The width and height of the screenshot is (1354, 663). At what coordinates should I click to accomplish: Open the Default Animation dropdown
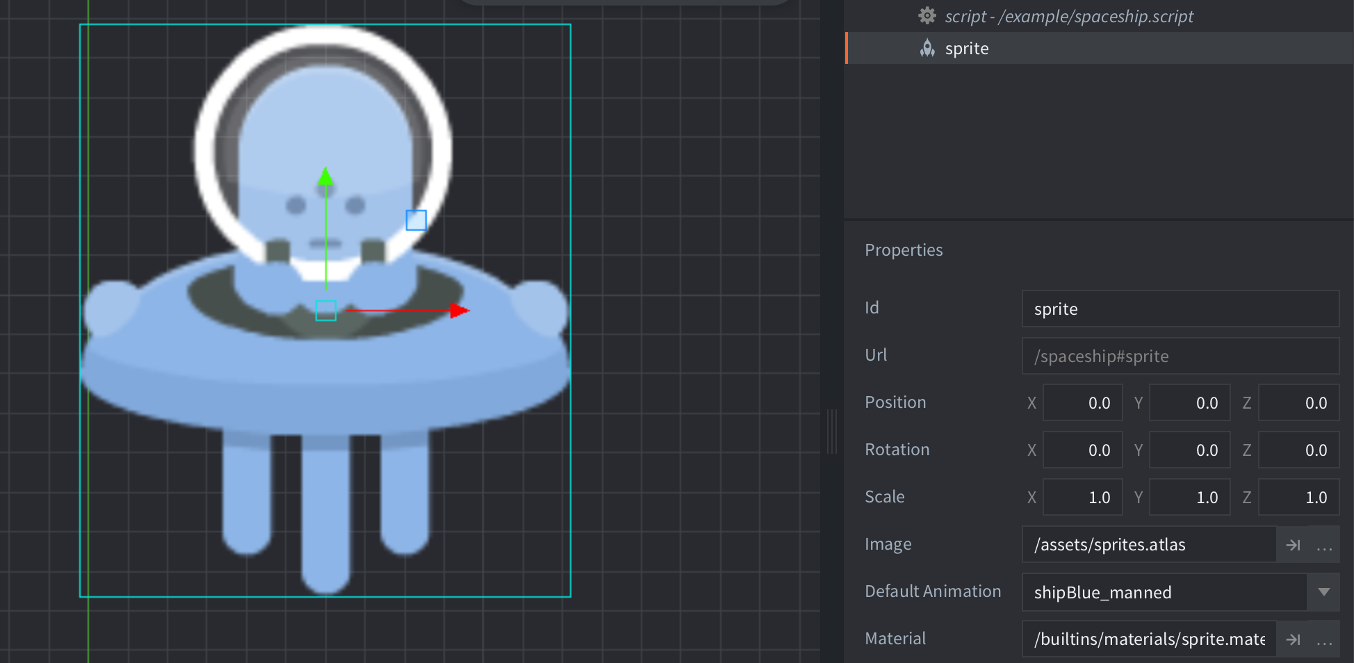(1323, 592)
